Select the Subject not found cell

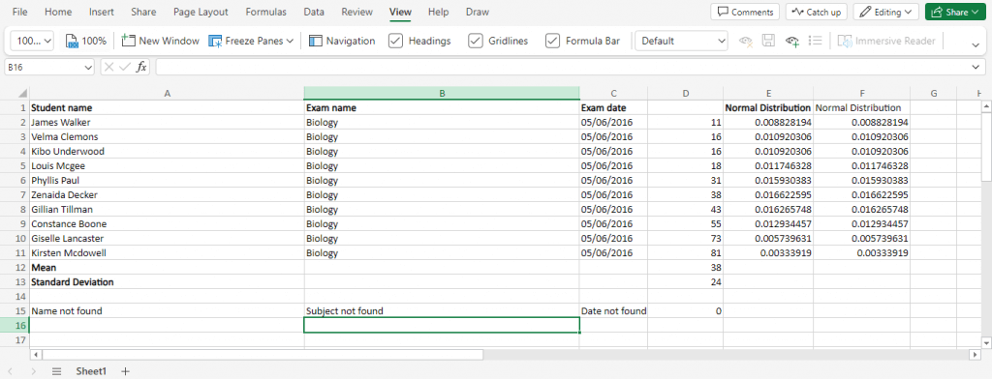click(442, 311)
